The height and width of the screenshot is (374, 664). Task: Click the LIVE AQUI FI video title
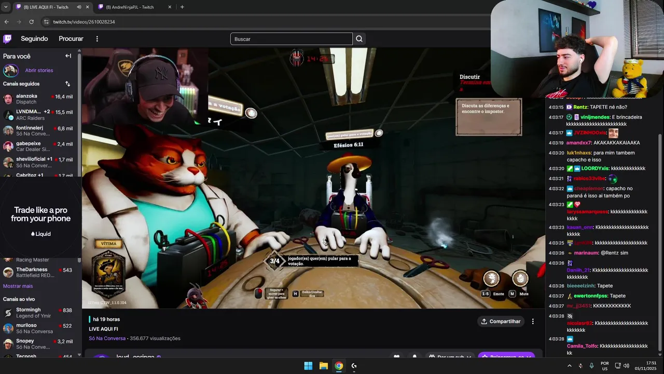103,329
